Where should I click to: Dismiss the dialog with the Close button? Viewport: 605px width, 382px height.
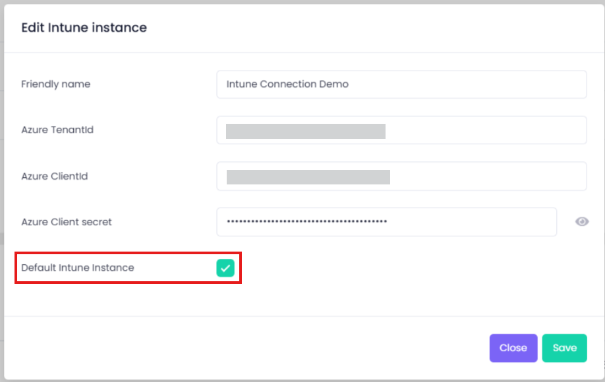click(x=513, y=348)
